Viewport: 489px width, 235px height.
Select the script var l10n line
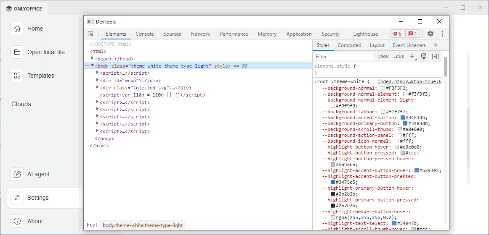(x=152, y=95)
